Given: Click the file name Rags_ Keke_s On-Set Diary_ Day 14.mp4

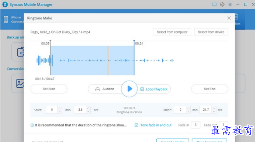Looking at the screenshot, I should (x=60, y=32).
